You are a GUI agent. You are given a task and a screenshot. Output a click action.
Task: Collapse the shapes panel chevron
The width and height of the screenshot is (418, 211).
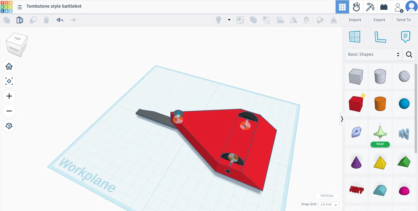[x=342, y=119]
